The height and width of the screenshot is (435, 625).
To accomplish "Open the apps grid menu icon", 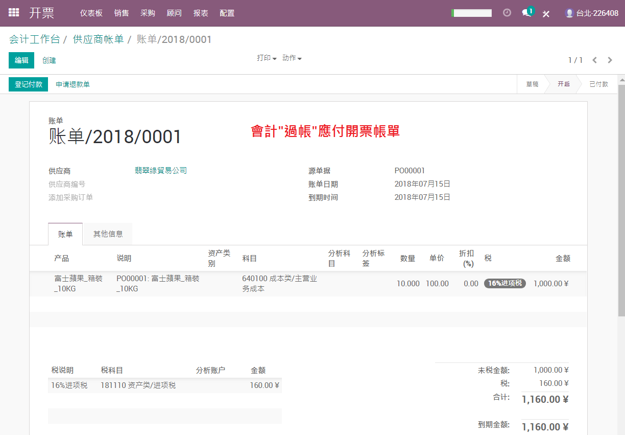I will point(14,13).
